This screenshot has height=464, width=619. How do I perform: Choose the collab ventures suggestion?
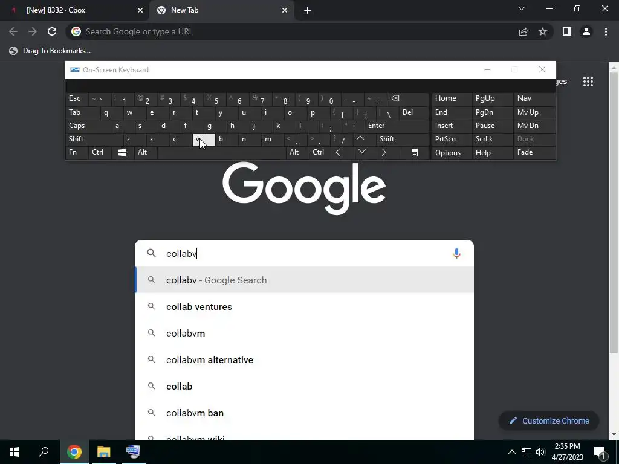[x=305, y=306]
